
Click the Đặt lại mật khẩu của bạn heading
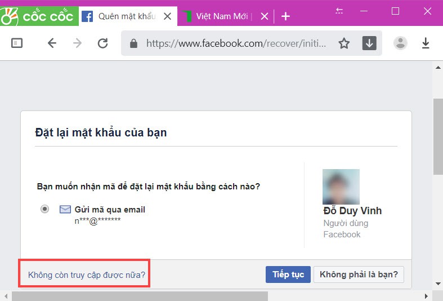(x=101, y=132)
